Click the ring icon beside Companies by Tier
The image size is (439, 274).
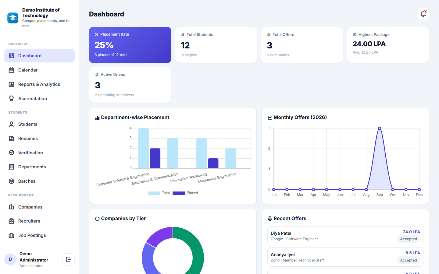coord(97,219)
